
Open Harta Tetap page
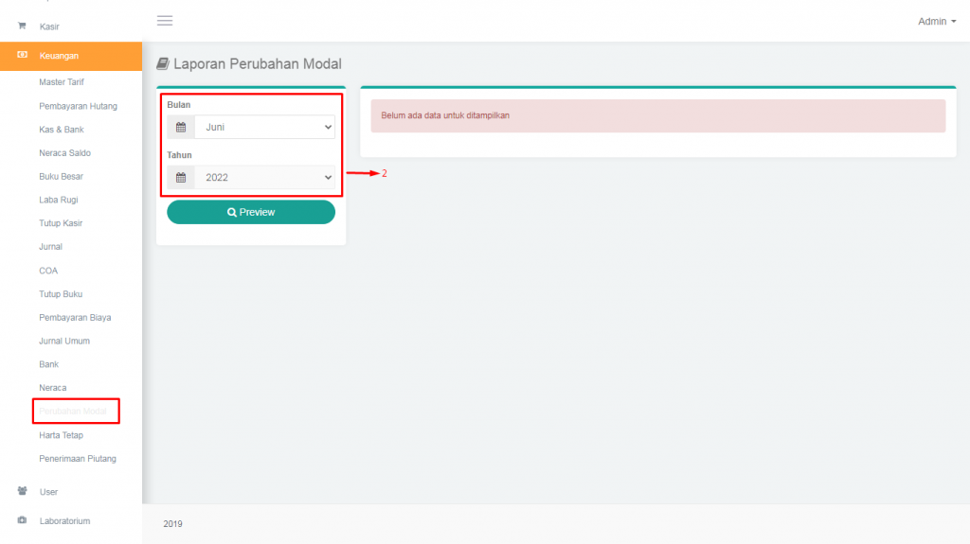(61, 435)
